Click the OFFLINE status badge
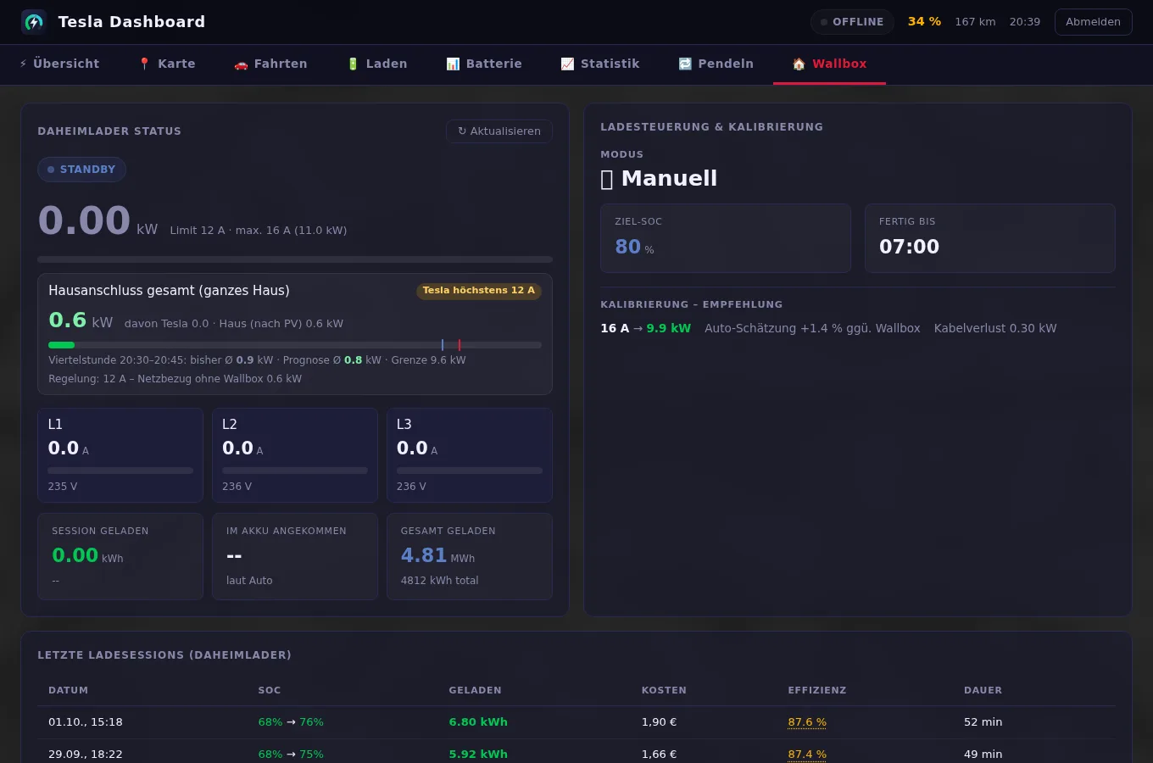 tap(852, 22)
